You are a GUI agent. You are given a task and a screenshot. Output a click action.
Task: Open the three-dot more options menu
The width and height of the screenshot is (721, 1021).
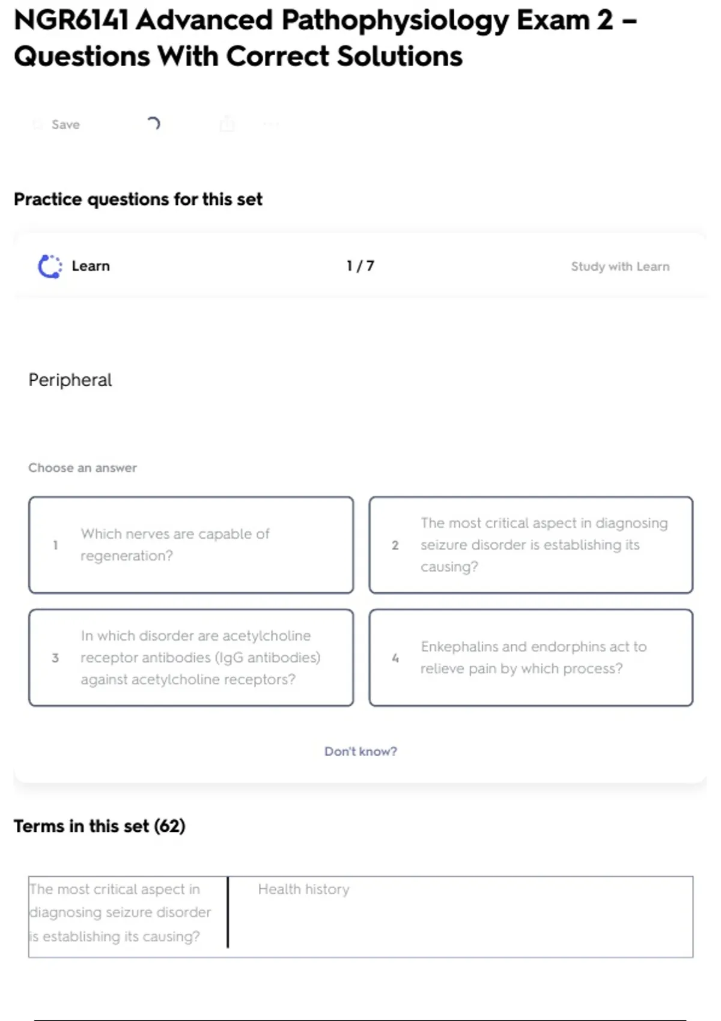(271, 124)
